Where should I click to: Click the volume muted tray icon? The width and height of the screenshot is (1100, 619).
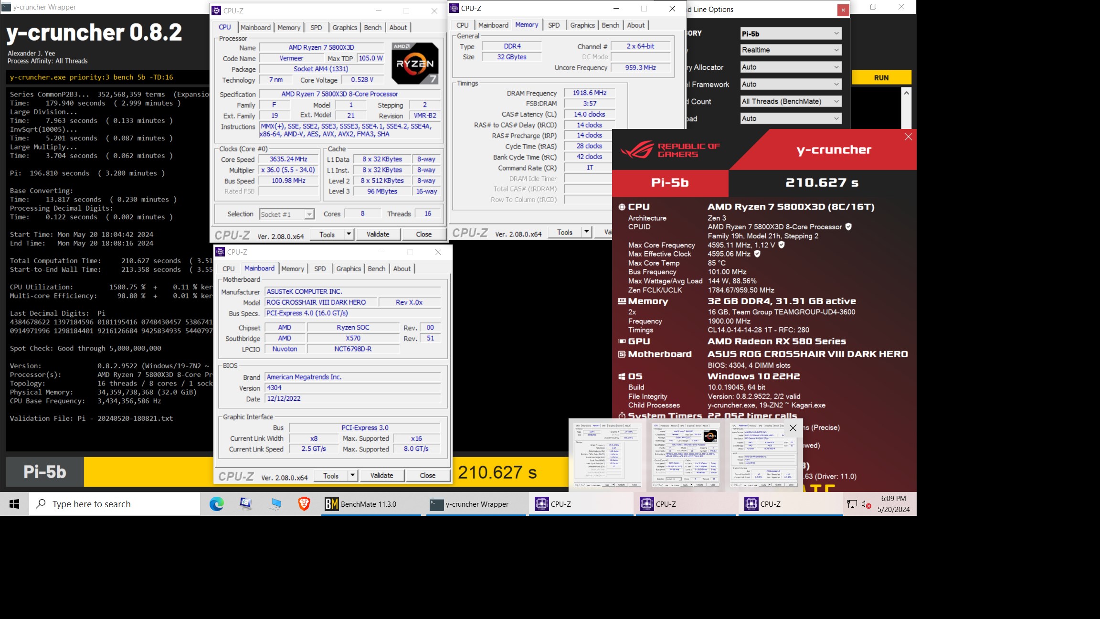point(866,504)
